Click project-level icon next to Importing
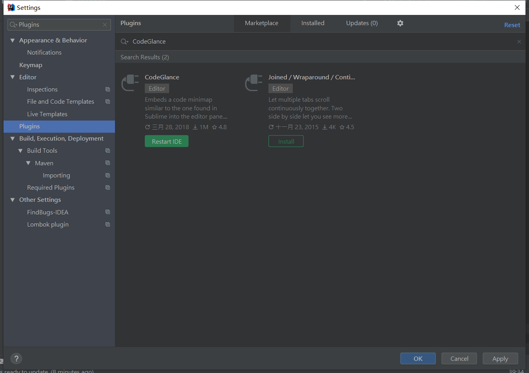Viewport: 529px width, 373px height. pyautogui.click(x=108, y=176)
